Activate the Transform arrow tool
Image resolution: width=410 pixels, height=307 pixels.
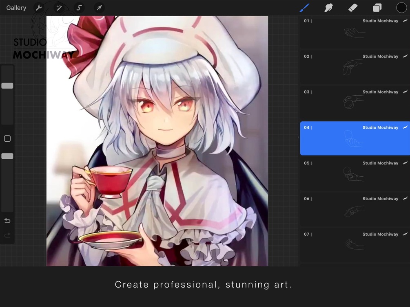point(99,8)
